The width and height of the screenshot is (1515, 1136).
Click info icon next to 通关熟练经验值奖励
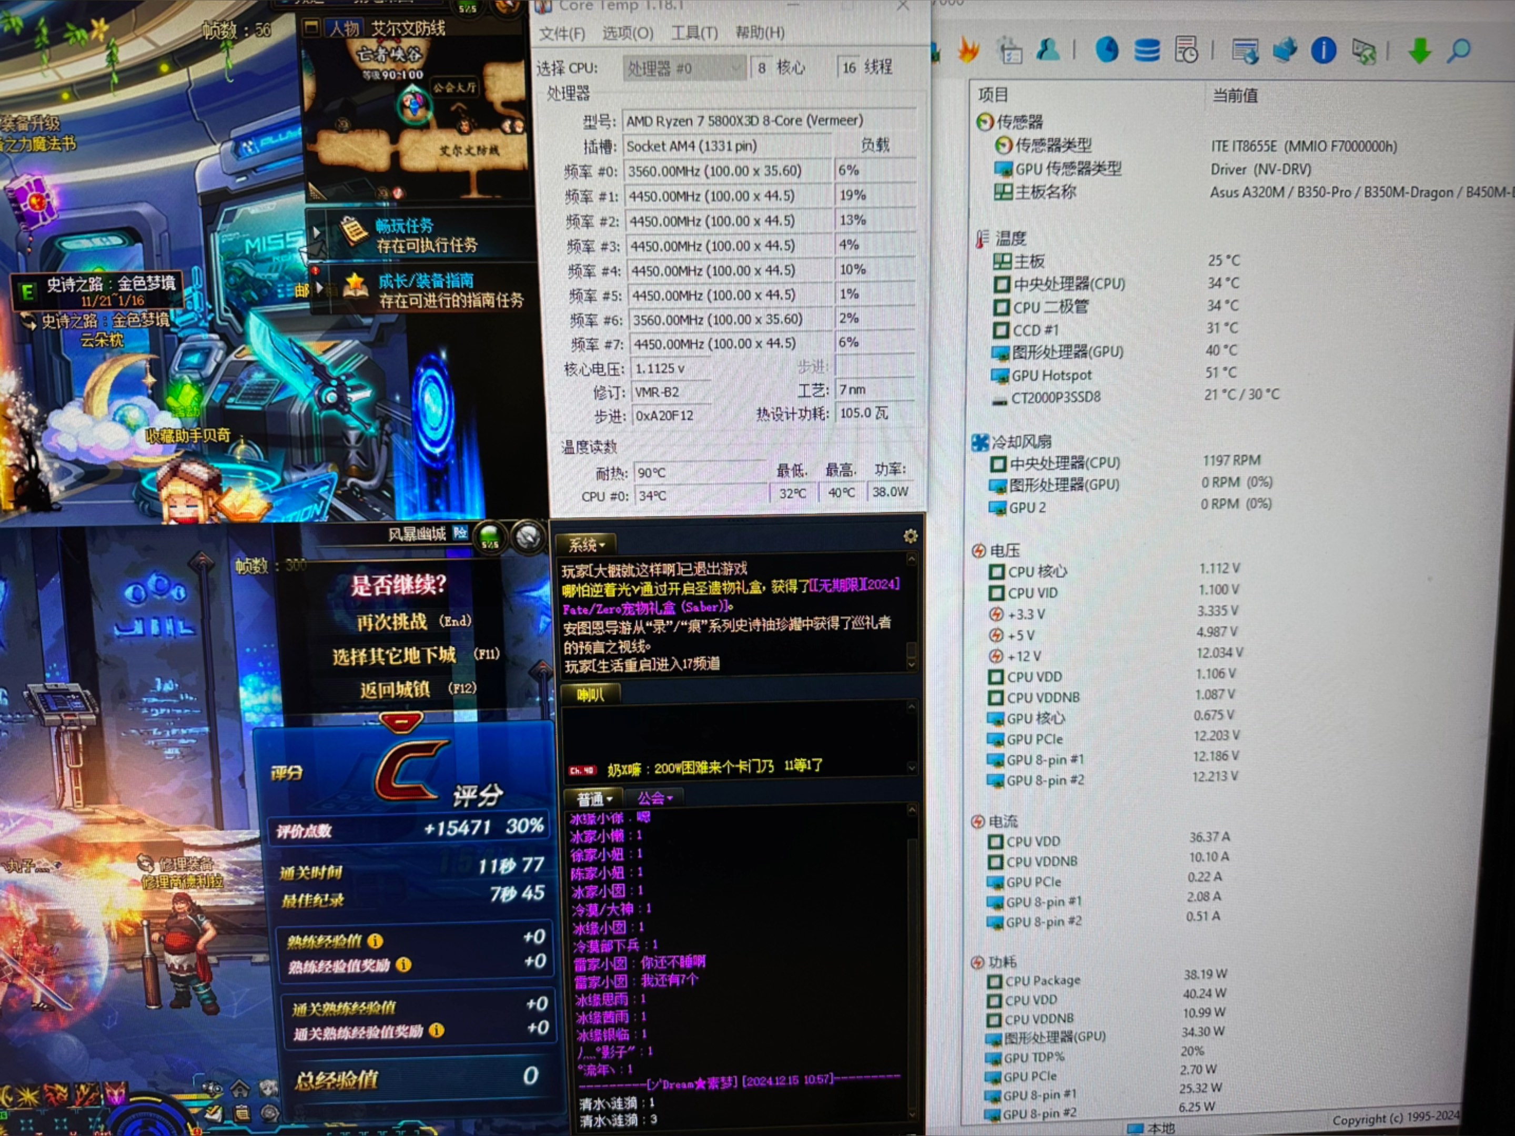437,1030
